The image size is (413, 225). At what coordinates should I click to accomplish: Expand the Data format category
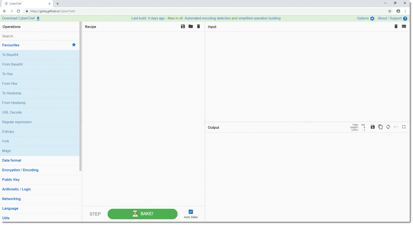coord(40,160)
